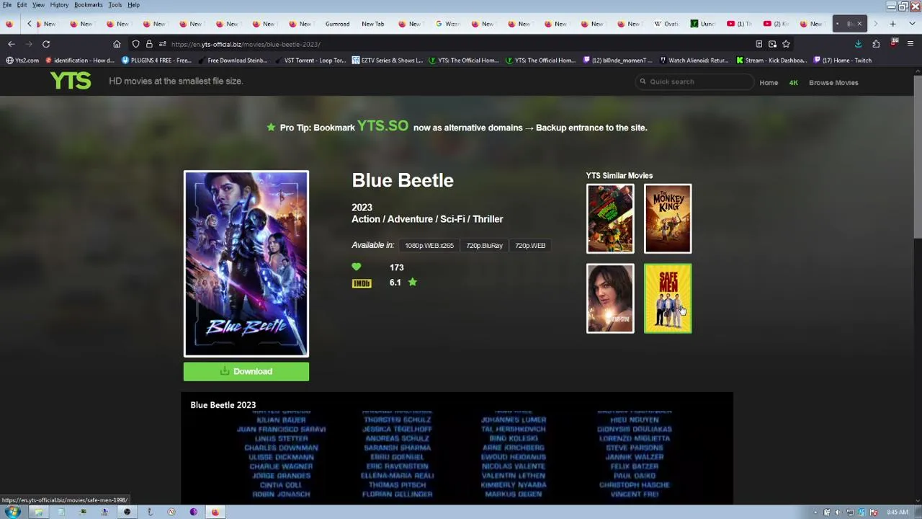Close the active Blue Beetle tab
Screen dimensions: 922x519
[859, 24]
